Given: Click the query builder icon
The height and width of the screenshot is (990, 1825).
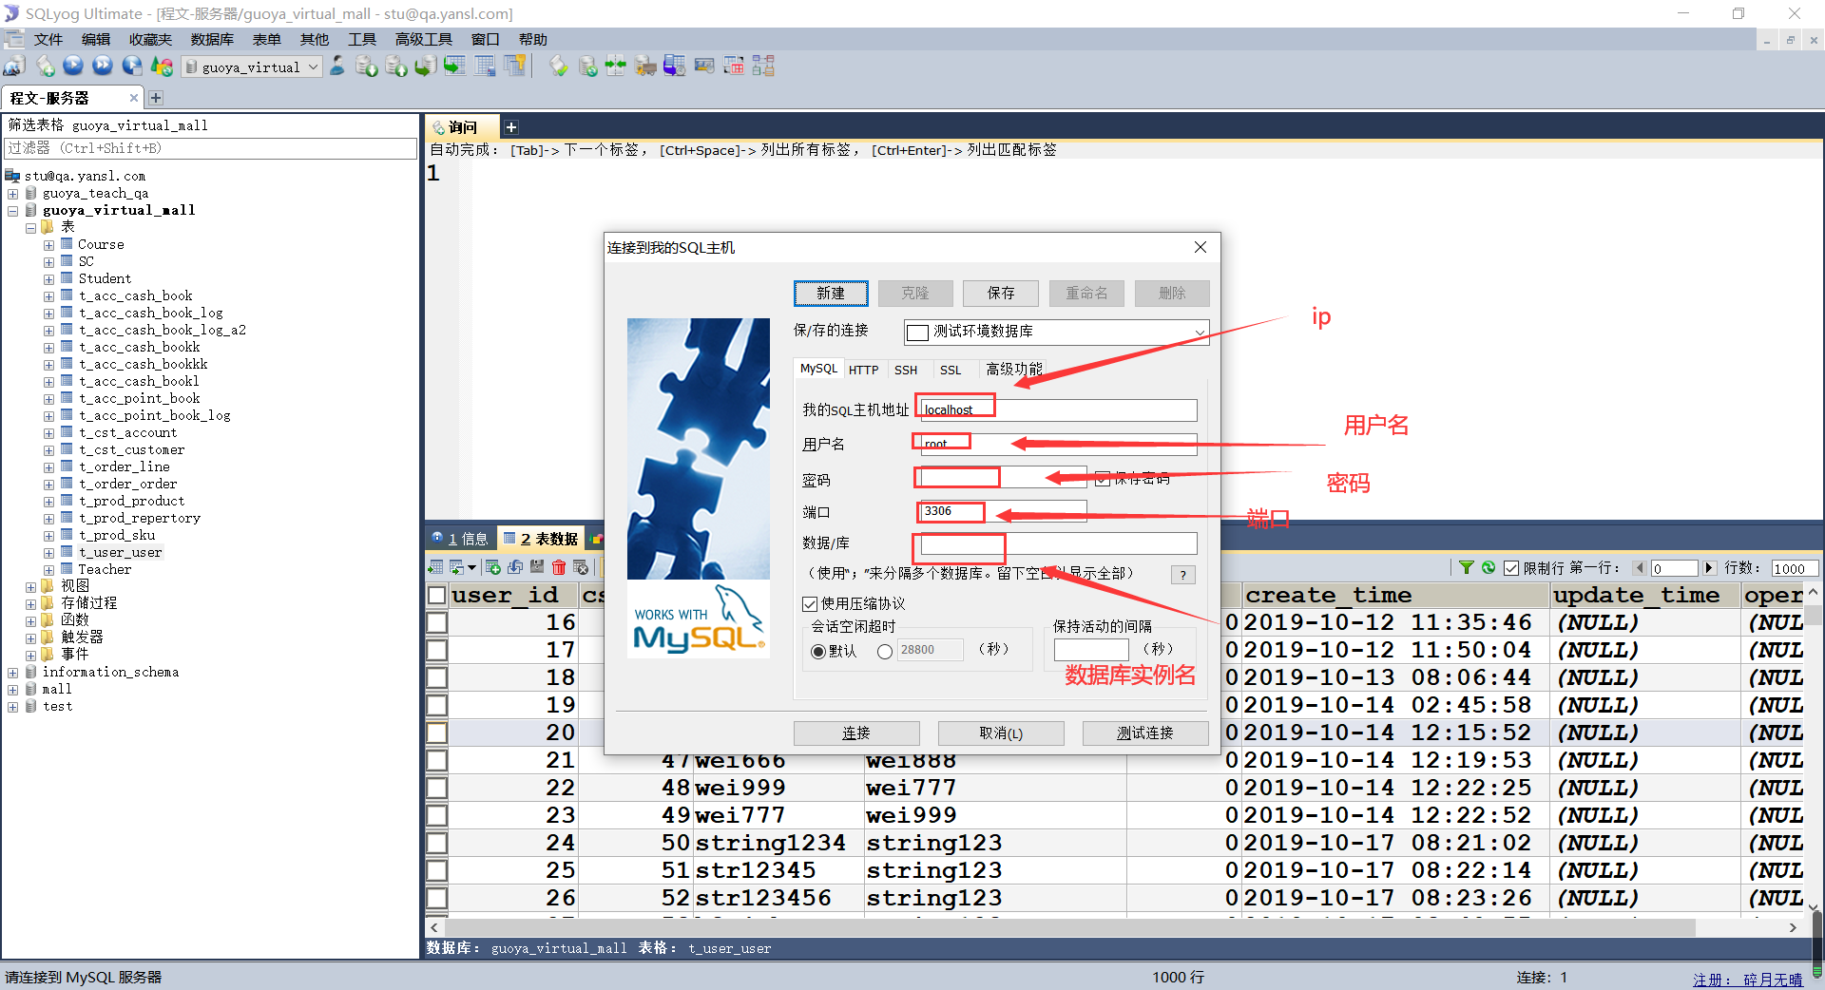Looking at the screenshot, I should click(x=734, y=67).
